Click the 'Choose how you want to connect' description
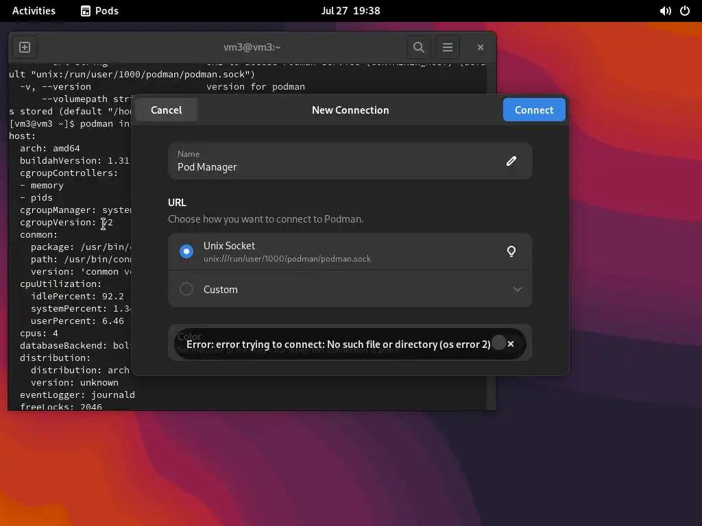Viewport: 702px width, 526px height. click(x=265, y=219)
